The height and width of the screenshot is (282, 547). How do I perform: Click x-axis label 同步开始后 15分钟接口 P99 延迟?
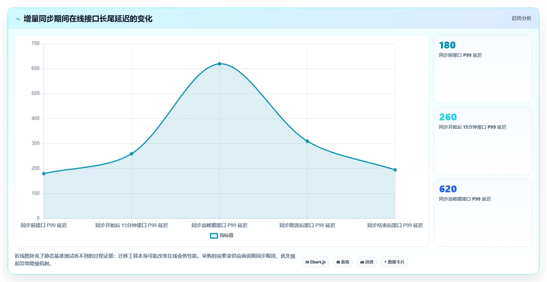click(x=131, y=225)
